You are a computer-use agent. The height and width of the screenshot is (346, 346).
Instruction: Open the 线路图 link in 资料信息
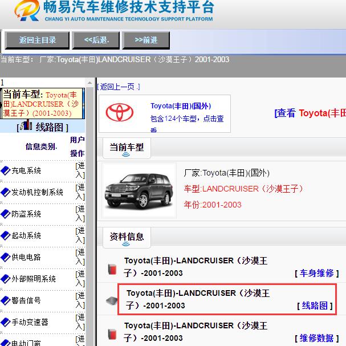tap(315, 306)
